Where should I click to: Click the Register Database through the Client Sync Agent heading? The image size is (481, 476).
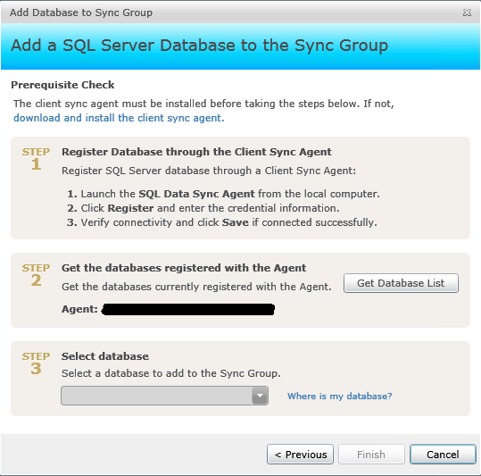[196, 152]
